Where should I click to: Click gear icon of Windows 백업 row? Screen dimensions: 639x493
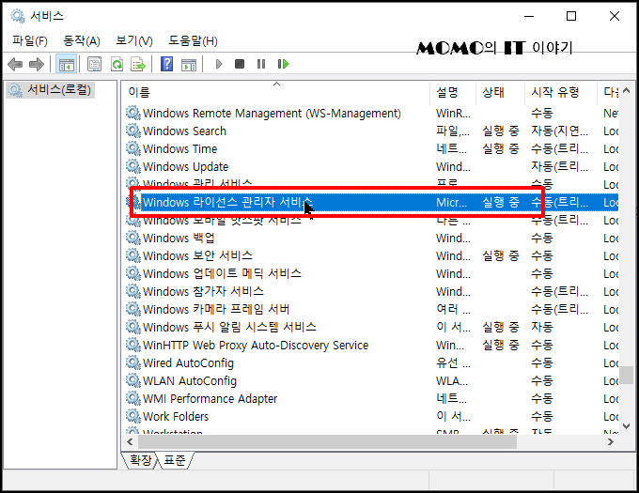[x=132, y=238]
